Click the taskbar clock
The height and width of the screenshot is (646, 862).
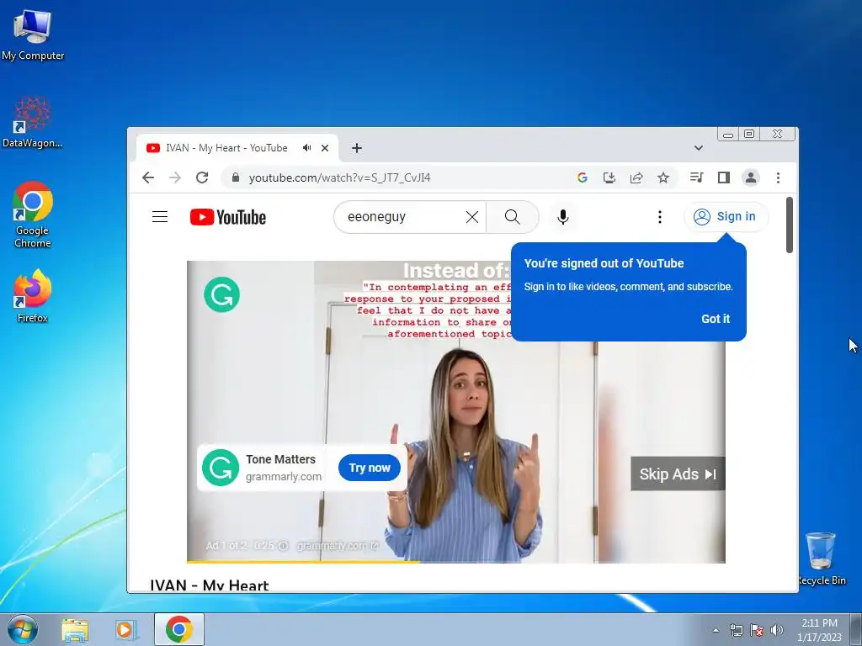819,629
